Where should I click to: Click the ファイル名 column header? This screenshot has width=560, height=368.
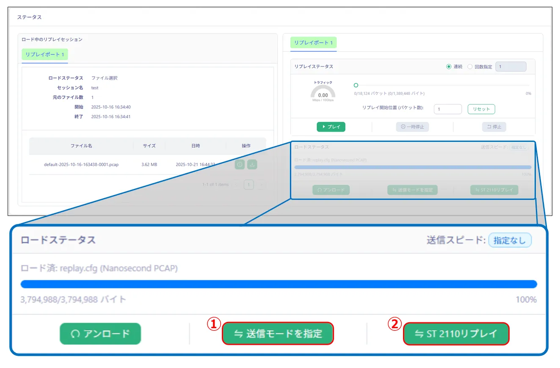point(81,146)
